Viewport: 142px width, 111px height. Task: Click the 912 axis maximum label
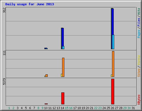pos(4,10)
